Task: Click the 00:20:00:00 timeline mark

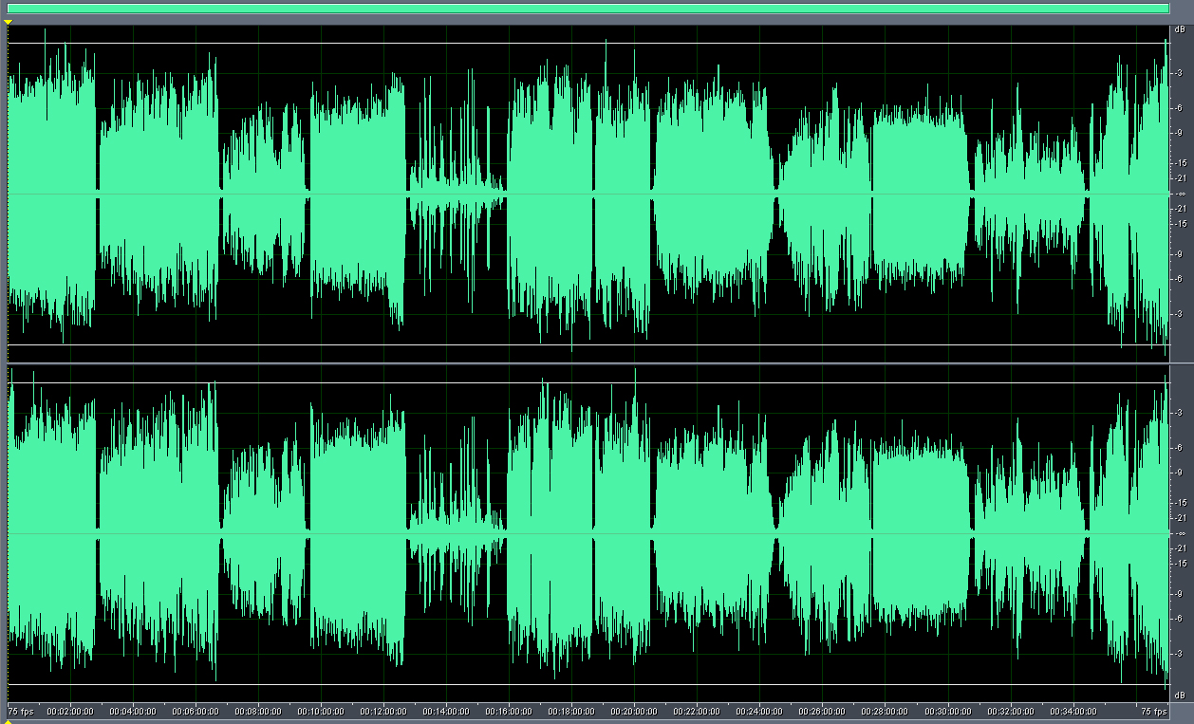Action: (634, 711)
